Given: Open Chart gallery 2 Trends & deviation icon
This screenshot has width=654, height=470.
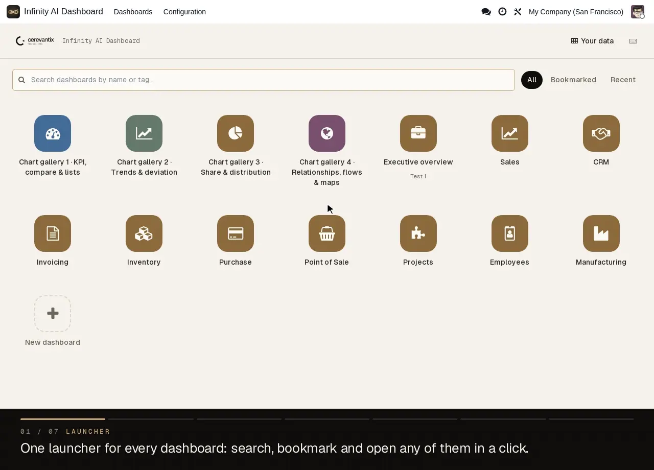Looking at the screenshot, I should coord(144,133).
